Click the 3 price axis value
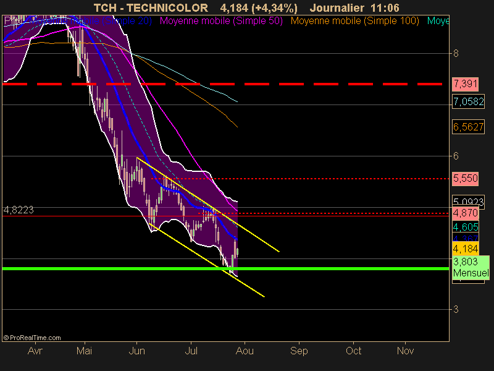The height and width of the screenshot is (371, 494). tap(456, 310)
